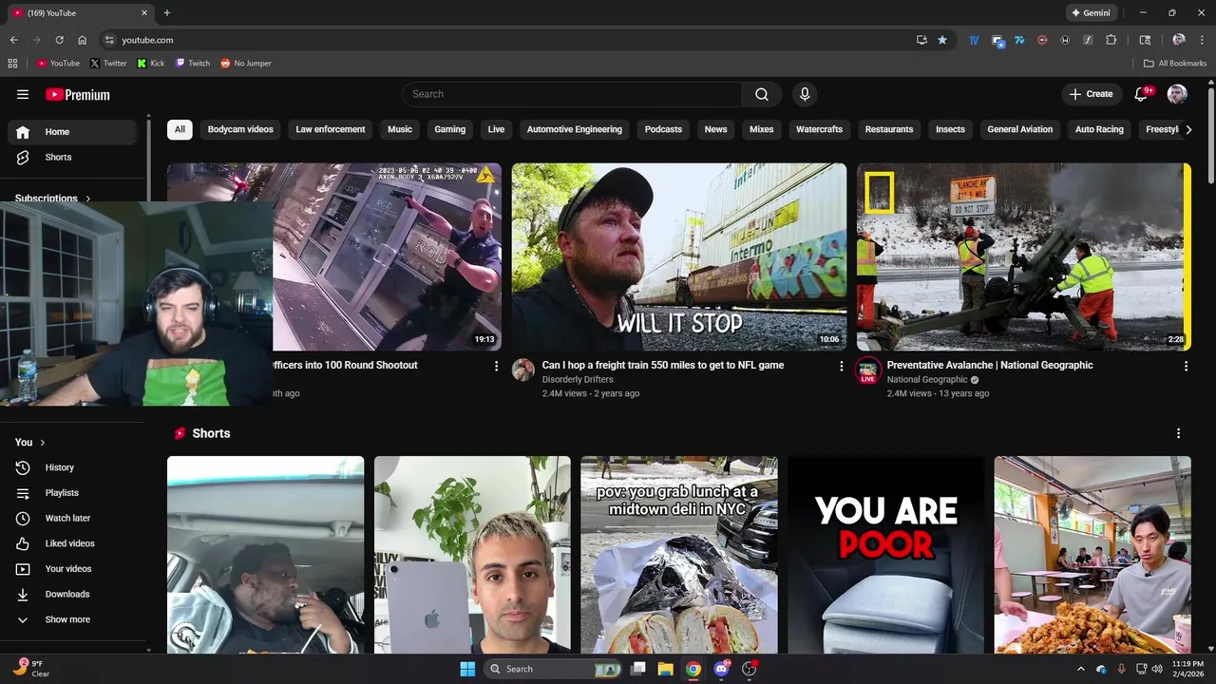
Task: Select the General Aviation chip
Action: 1020,129
